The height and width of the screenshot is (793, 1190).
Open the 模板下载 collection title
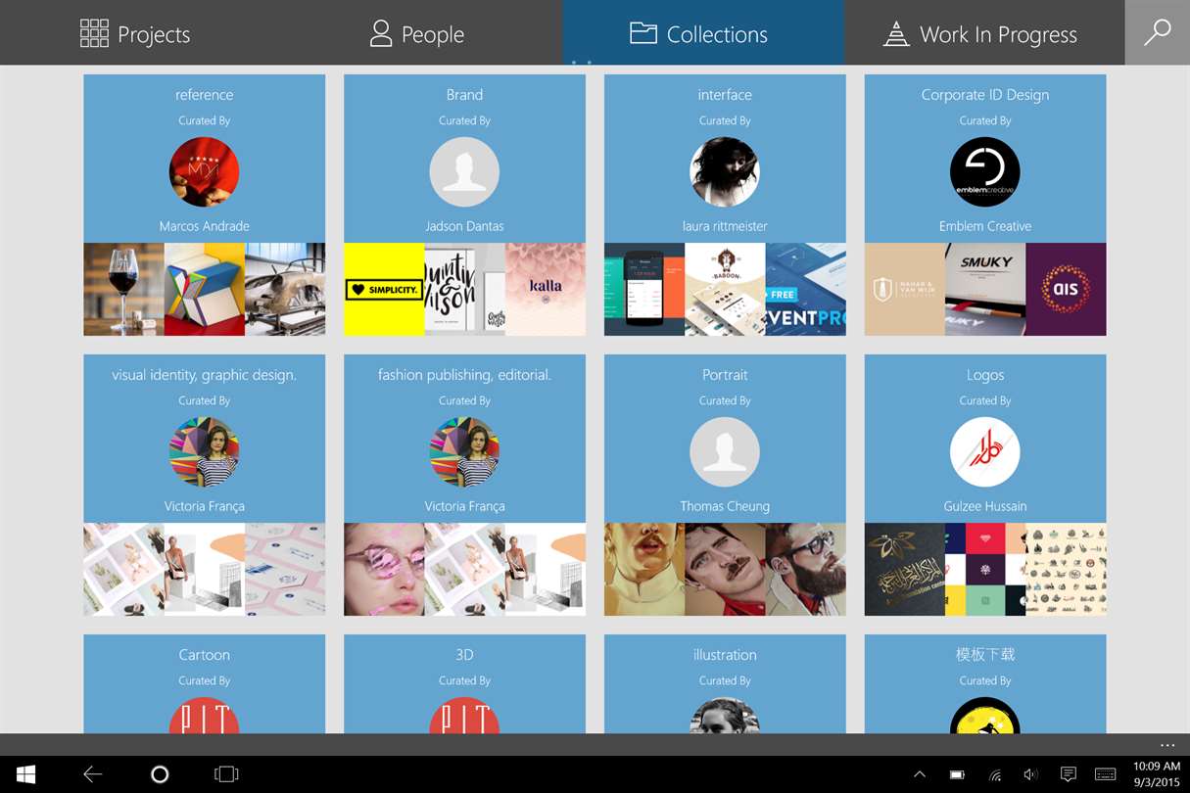985,655
